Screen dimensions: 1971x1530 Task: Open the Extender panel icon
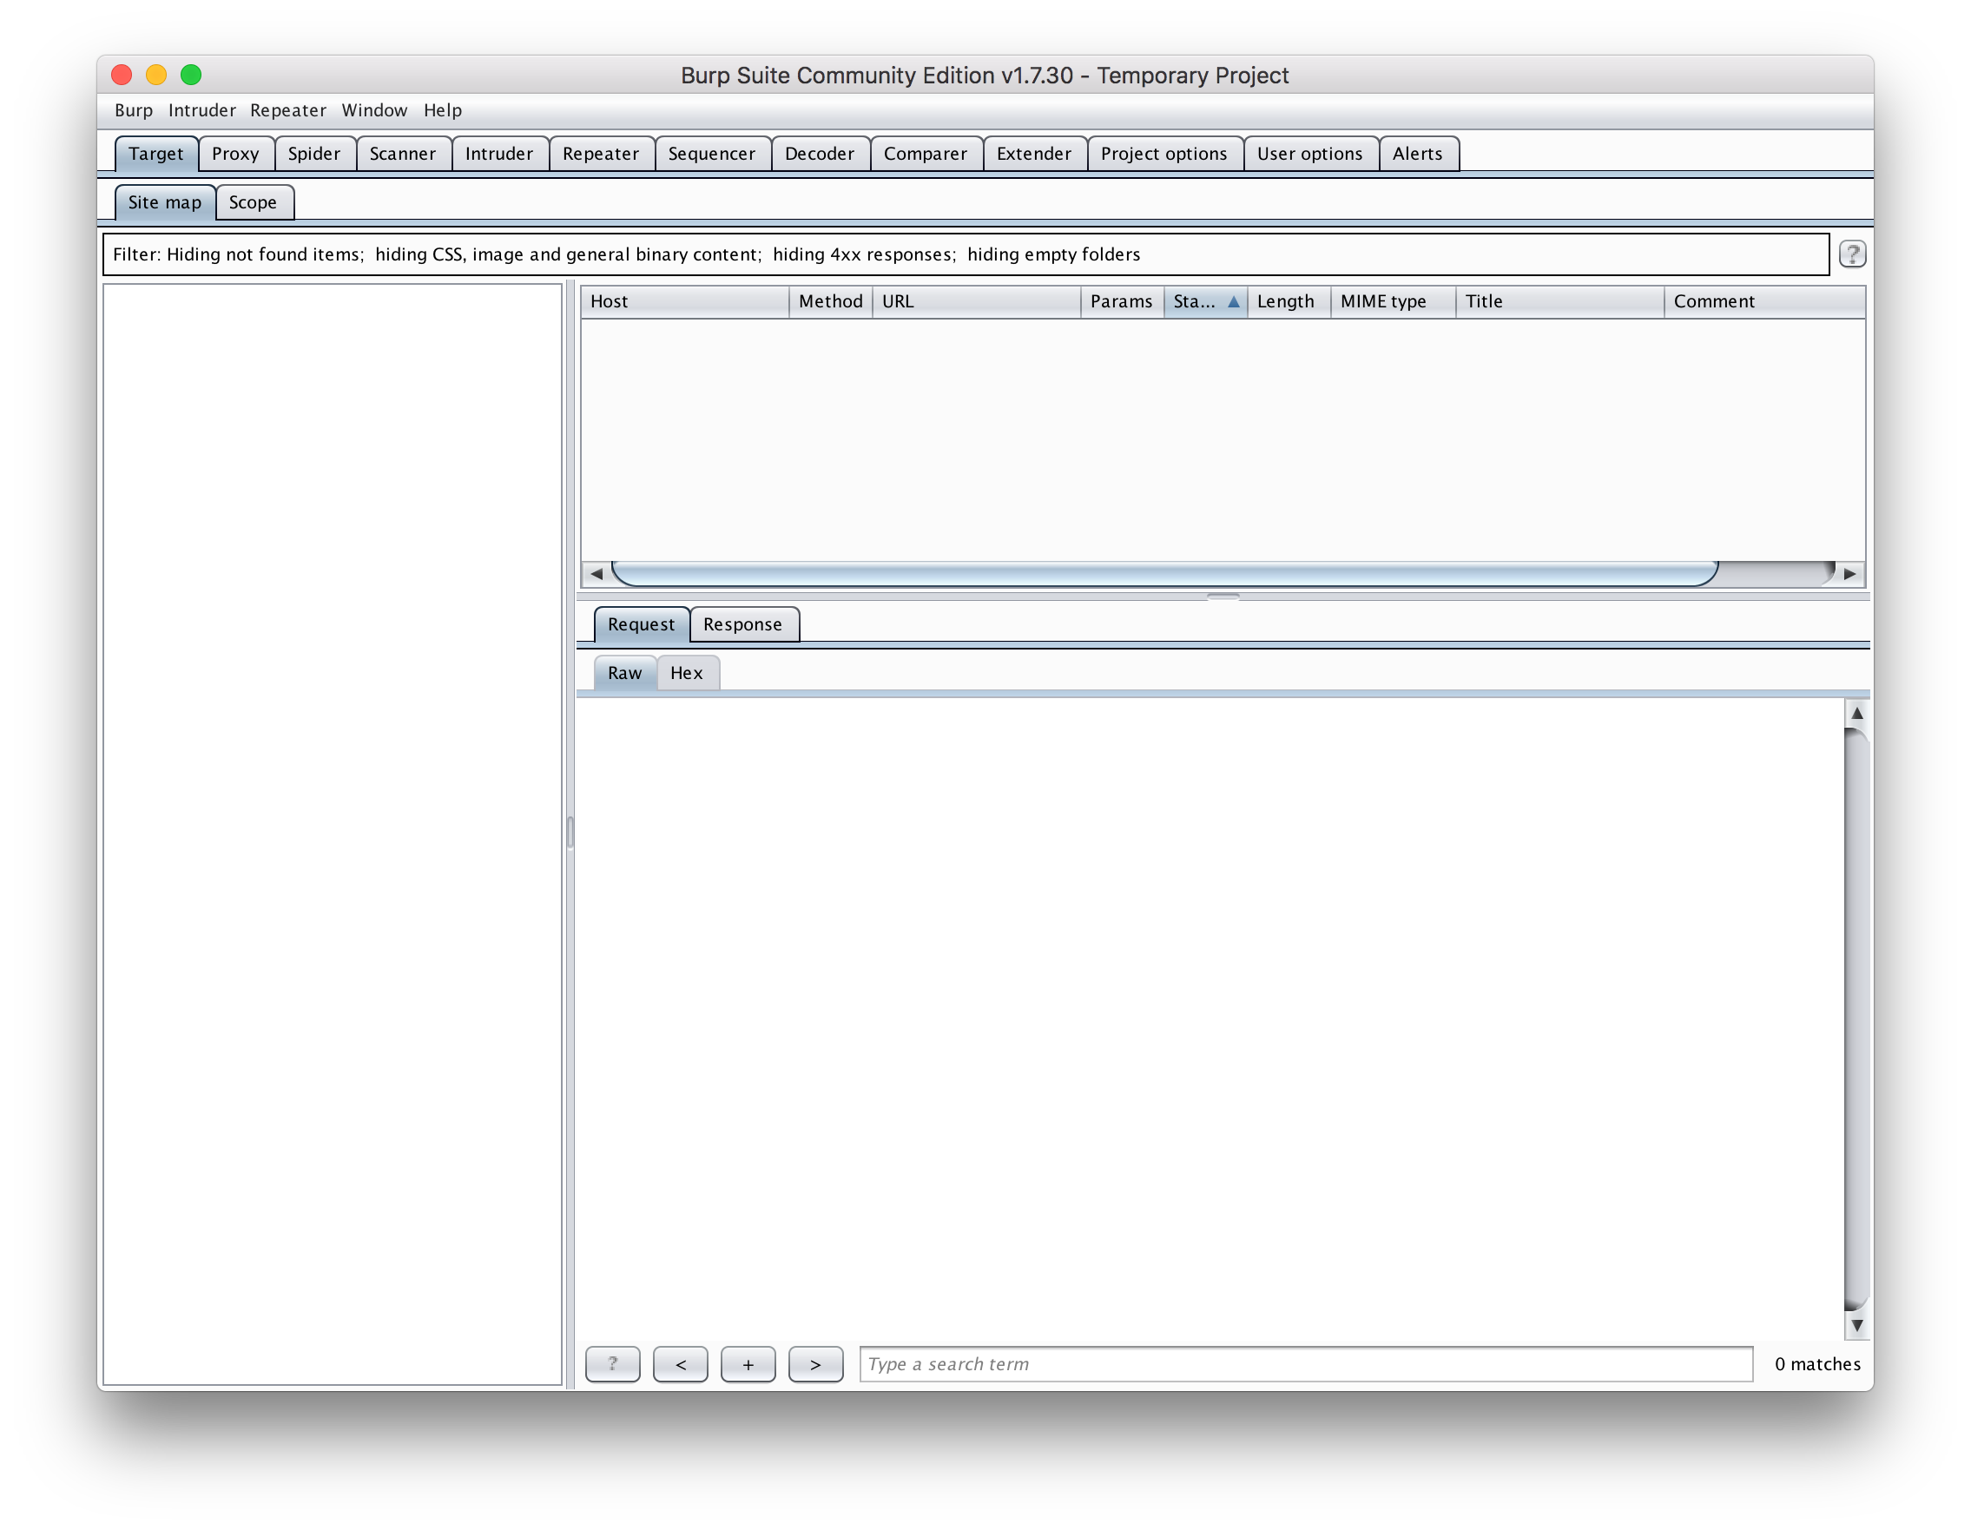(x=1035, y=154)
